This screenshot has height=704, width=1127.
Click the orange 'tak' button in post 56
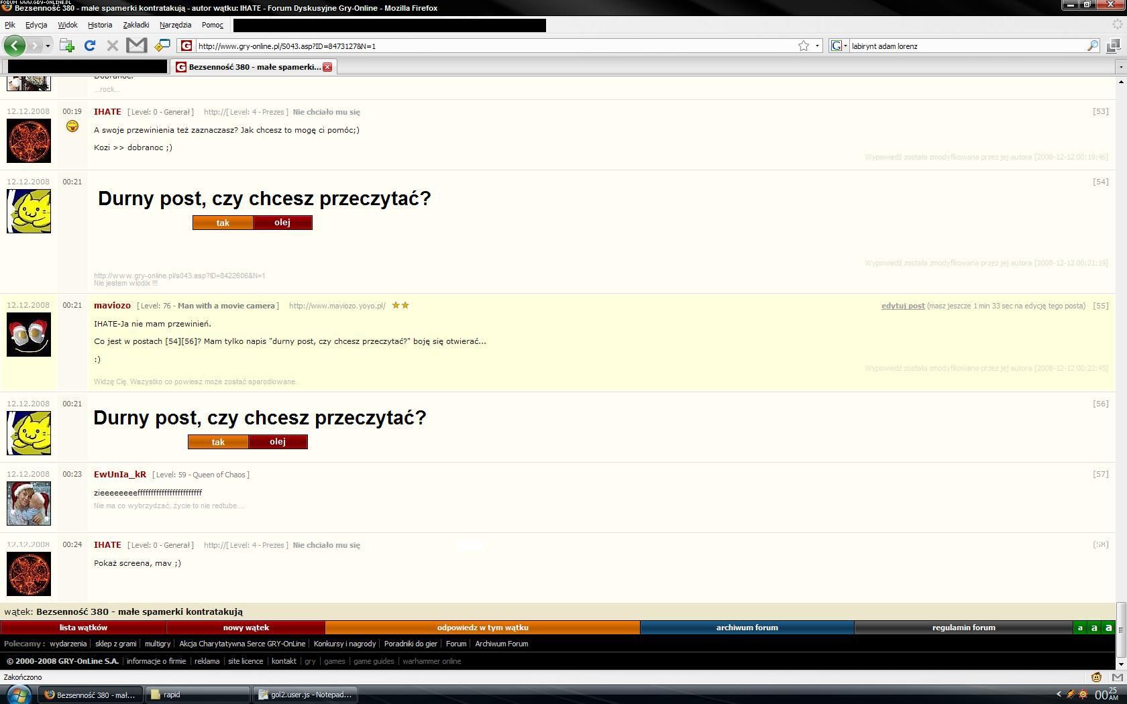218,442
